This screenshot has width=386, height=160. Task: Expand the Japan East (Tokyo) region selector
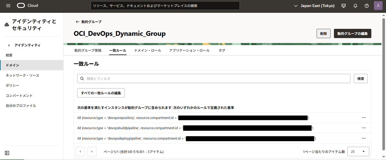(x=314, y=6)
